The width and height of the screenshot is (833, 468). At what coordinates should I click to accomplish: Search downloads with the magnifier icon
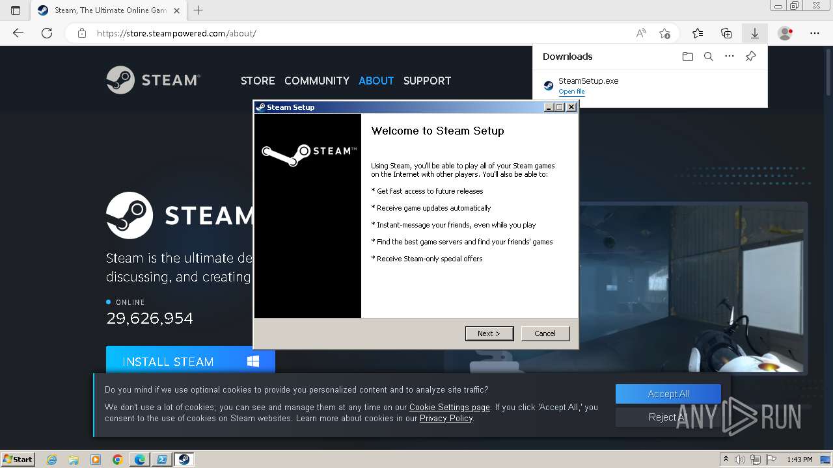(x=709, y=57)
